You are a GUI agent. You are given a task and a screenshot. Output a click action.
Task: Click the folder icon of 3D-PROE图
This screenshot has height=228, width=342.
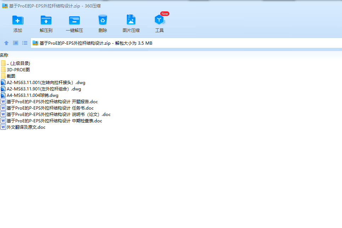click(3, 69)
